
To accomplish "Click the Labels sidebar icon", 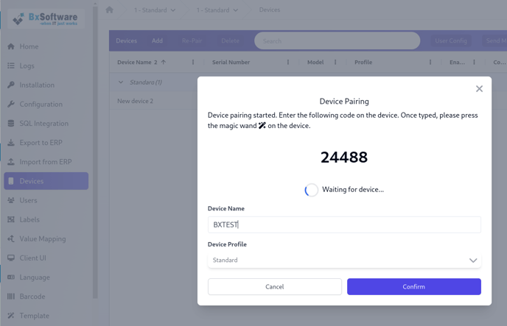I will [x=11, y=219].
